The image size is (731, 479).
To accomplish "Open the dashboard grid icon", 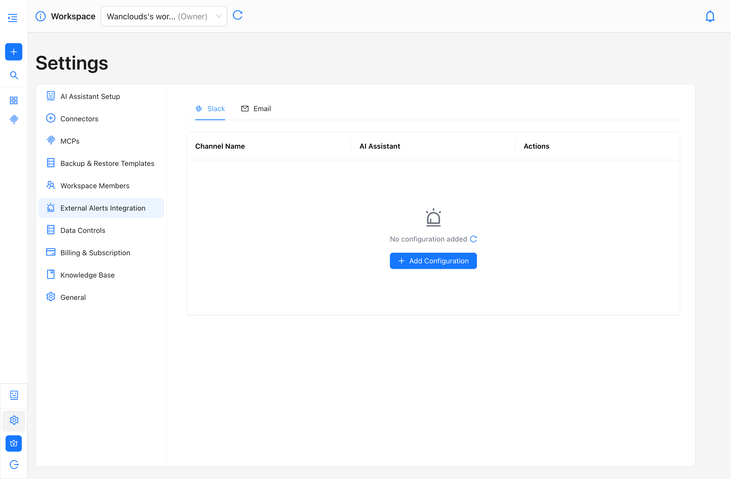I will click(13, 100).
